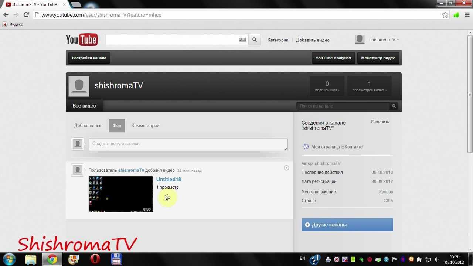Image resolution: width=473 pixels, height=266 pixels.
Task: Open Windows Explorer from the taskbar
Action: pyautogui.click(x=31, y=259)
